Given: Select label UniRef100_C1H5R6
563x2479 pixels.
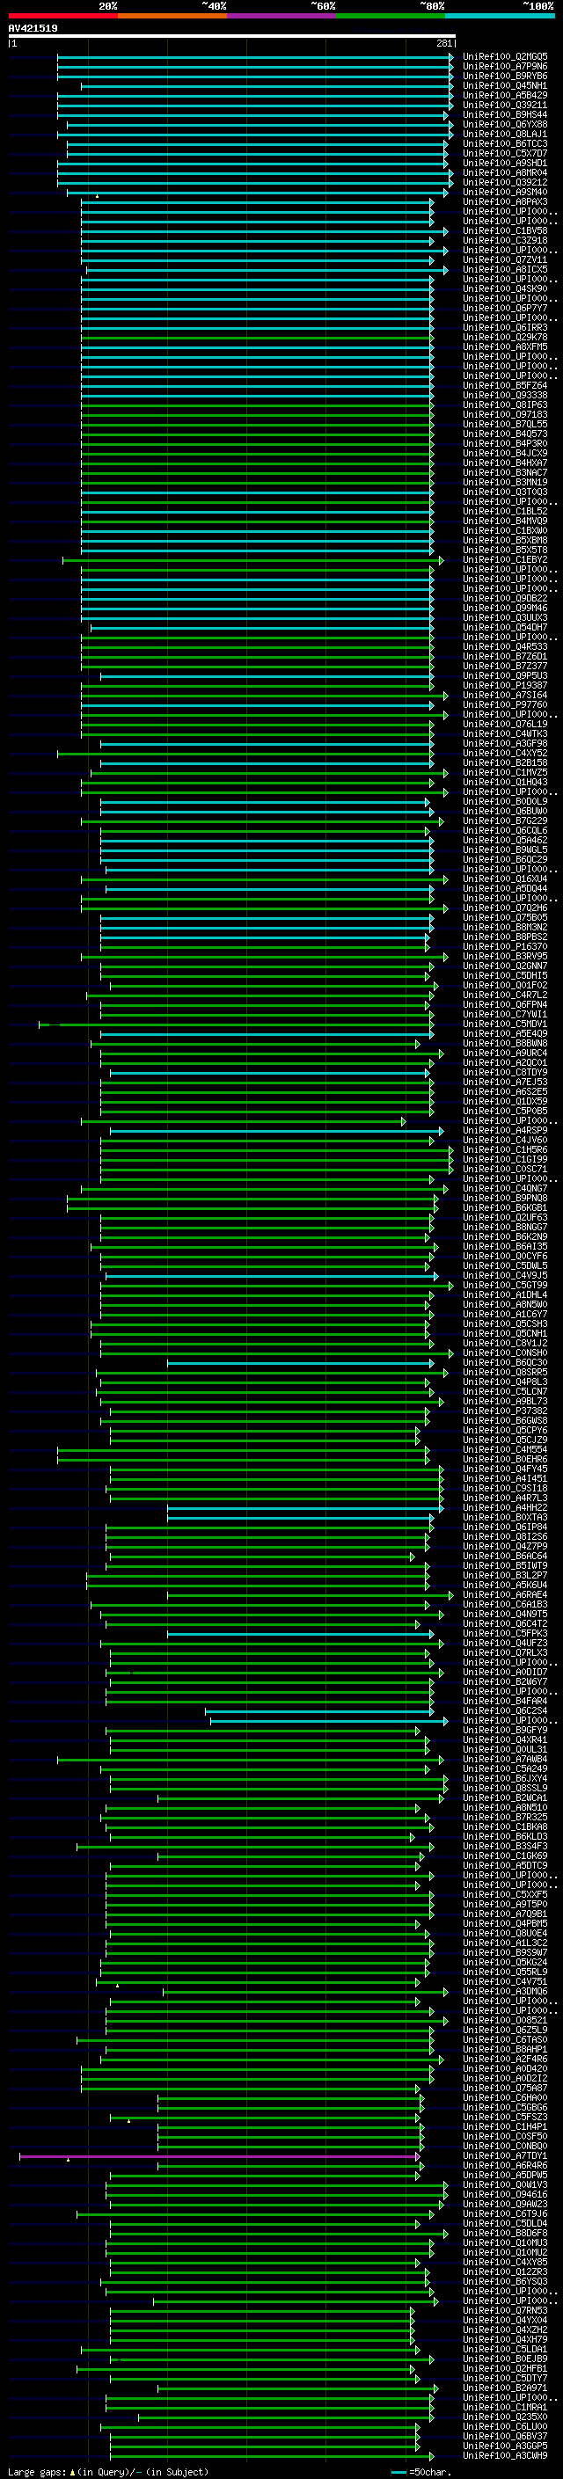Looking at the screenshot, I should point(505,1150).
